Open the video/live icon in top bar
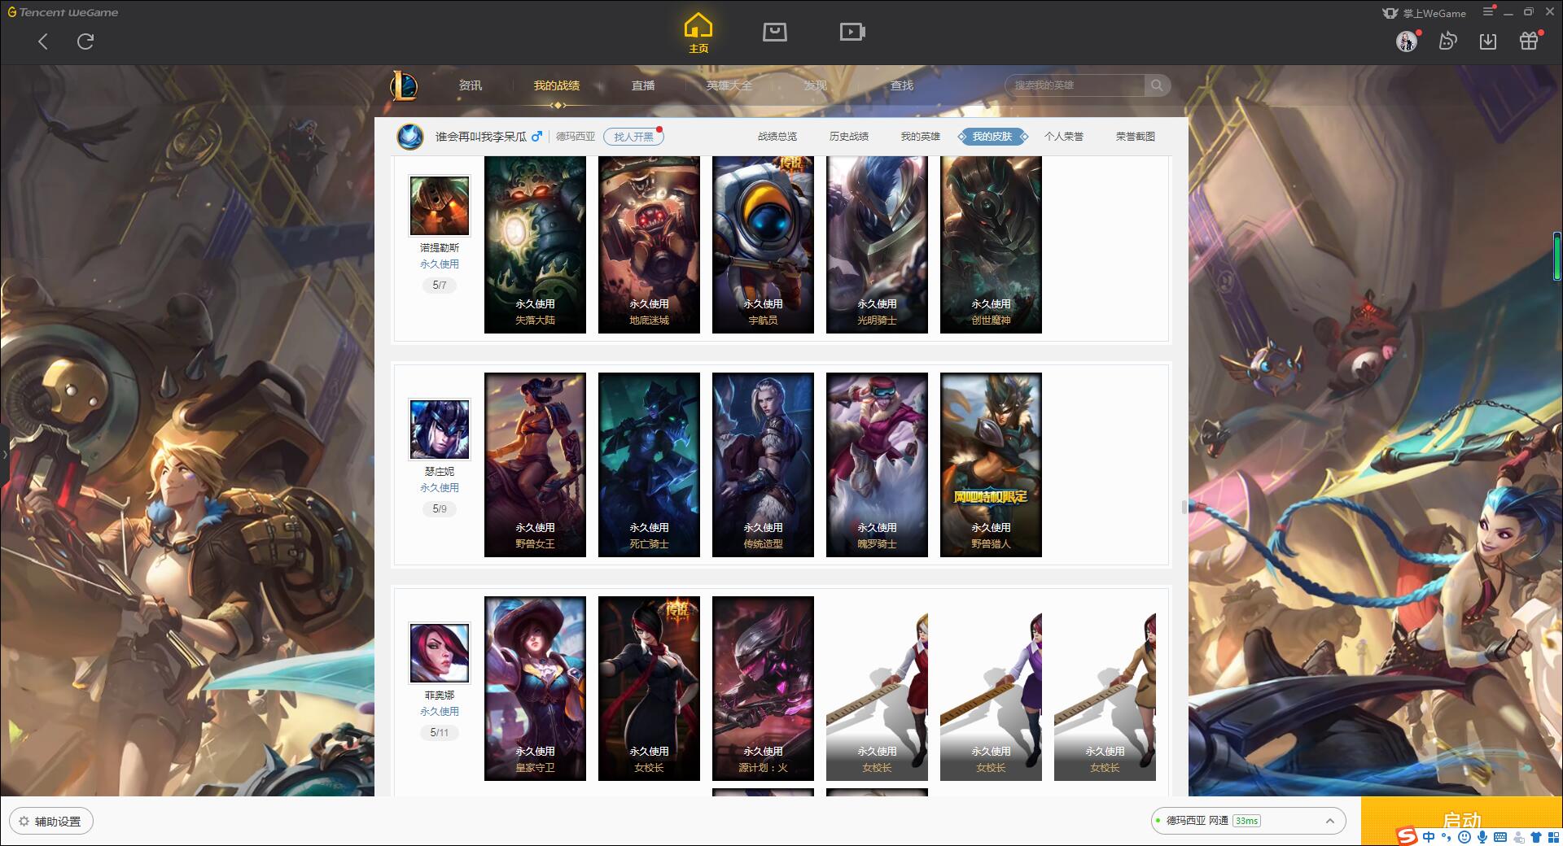 tap(852, 33)
